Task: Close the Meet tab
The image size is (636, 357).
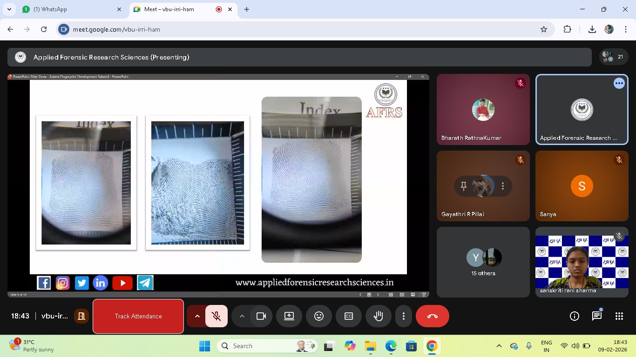Action: pyautogui.click(x=230, y=9)
